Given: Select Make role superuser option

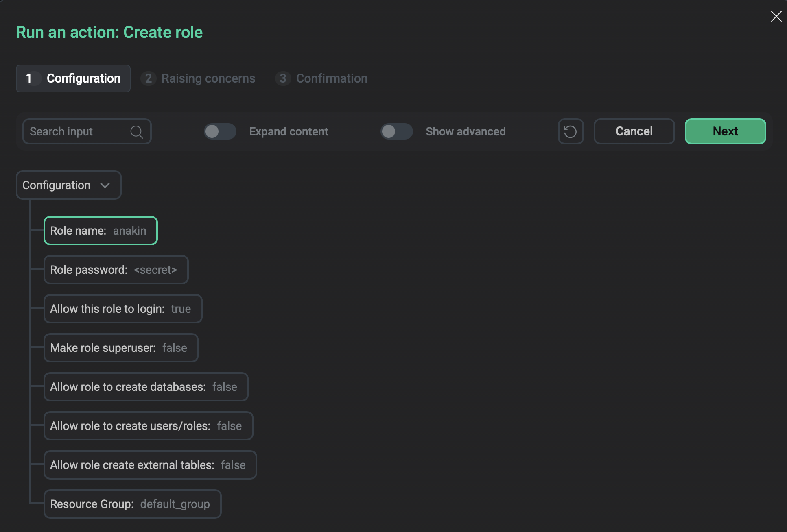Looking at the screenshot, I should [121, 348].
